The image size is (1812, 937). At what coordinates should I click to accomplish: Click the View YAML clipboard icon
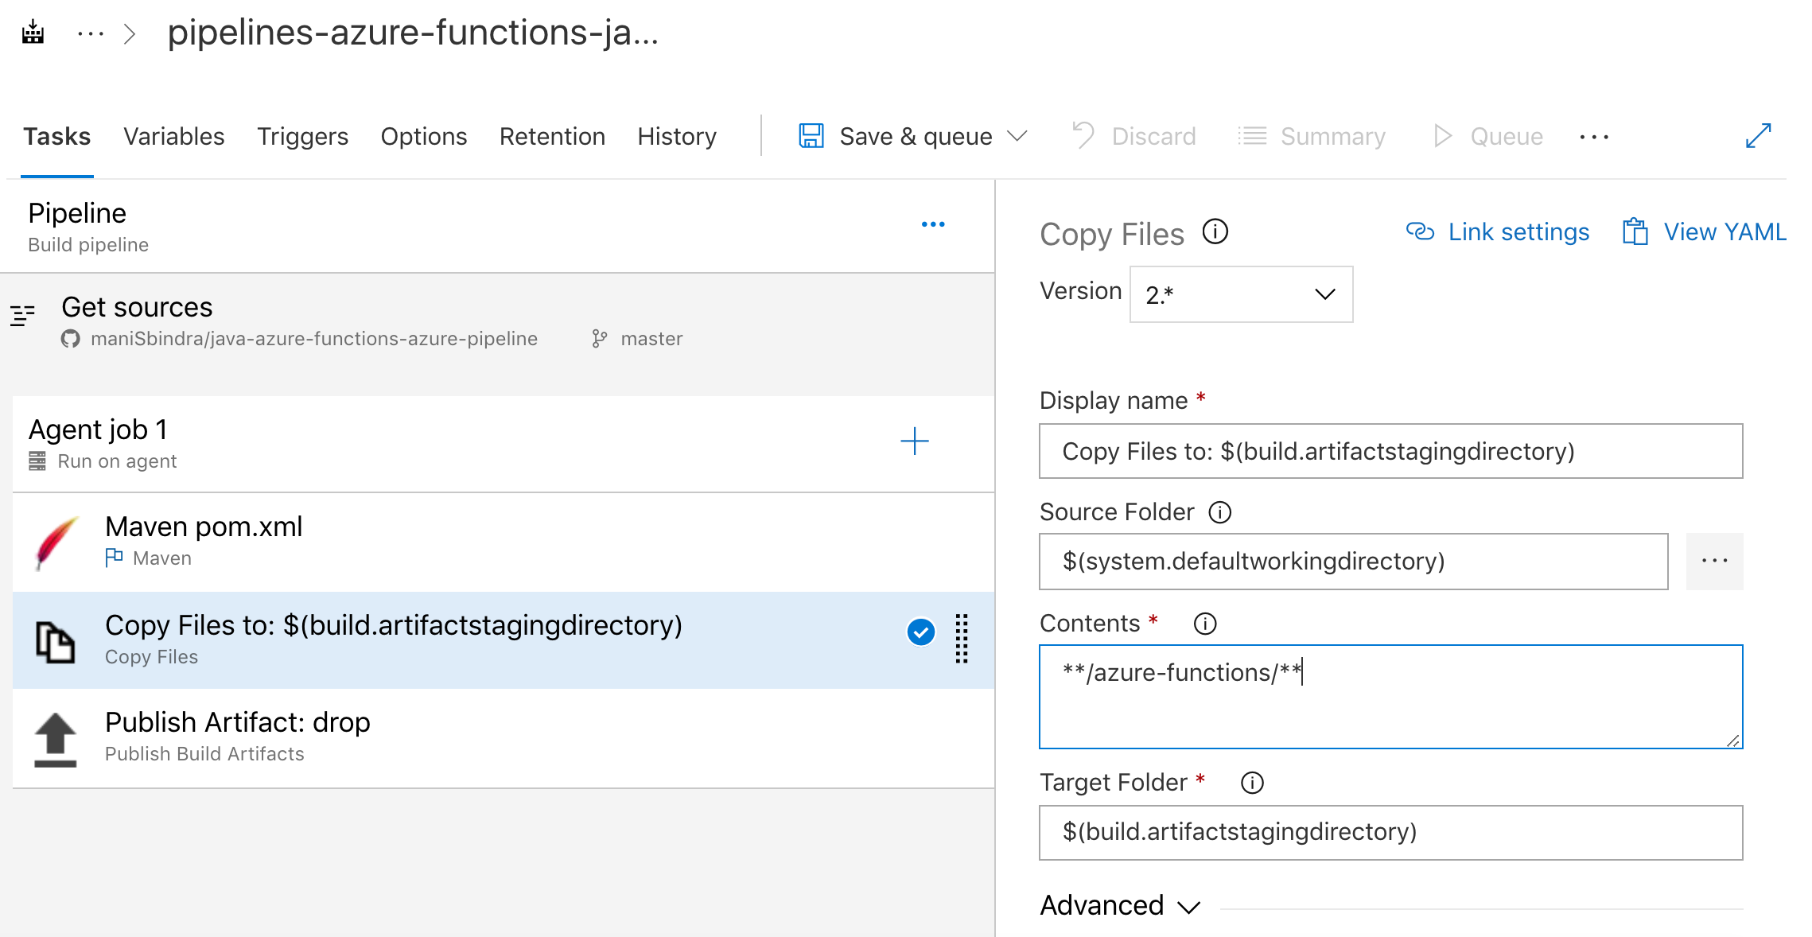pos(1635,231)
